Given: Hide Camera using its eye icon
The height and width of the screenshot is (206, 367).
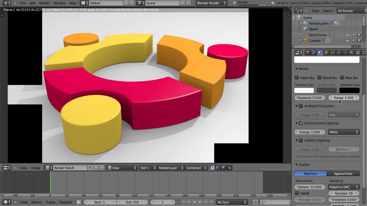Looking at the screenshot, I should pos(348,41).
